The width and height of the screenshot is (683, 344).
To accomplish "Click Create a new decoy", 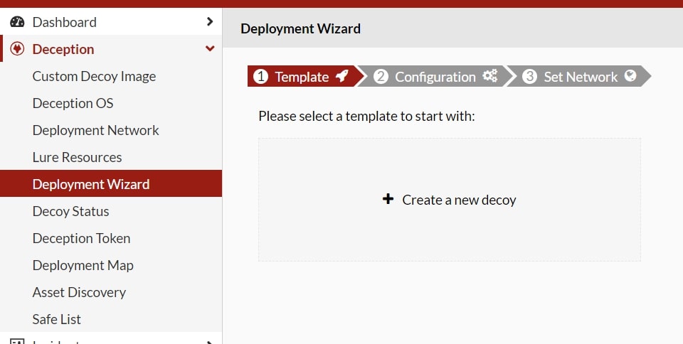I will pos(459,200).
